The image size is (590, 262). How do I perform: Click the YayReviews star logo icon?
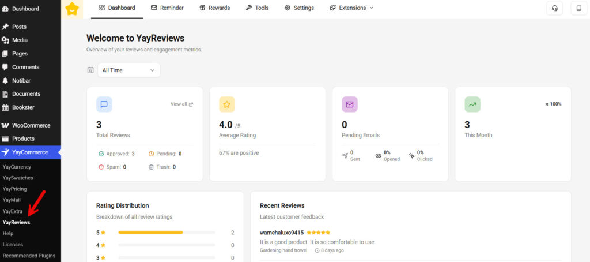coord(72,9)
